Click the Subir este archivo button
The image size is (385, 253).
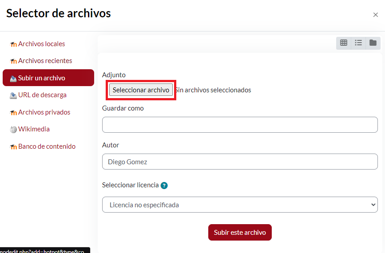(x=240, y=233)
